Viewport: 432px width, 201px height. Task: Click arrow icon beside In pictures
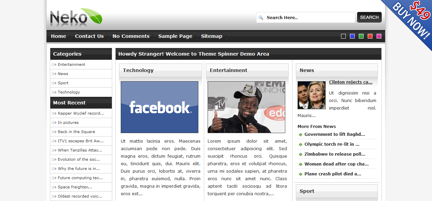pyautogui.click(x=54, y=123)
